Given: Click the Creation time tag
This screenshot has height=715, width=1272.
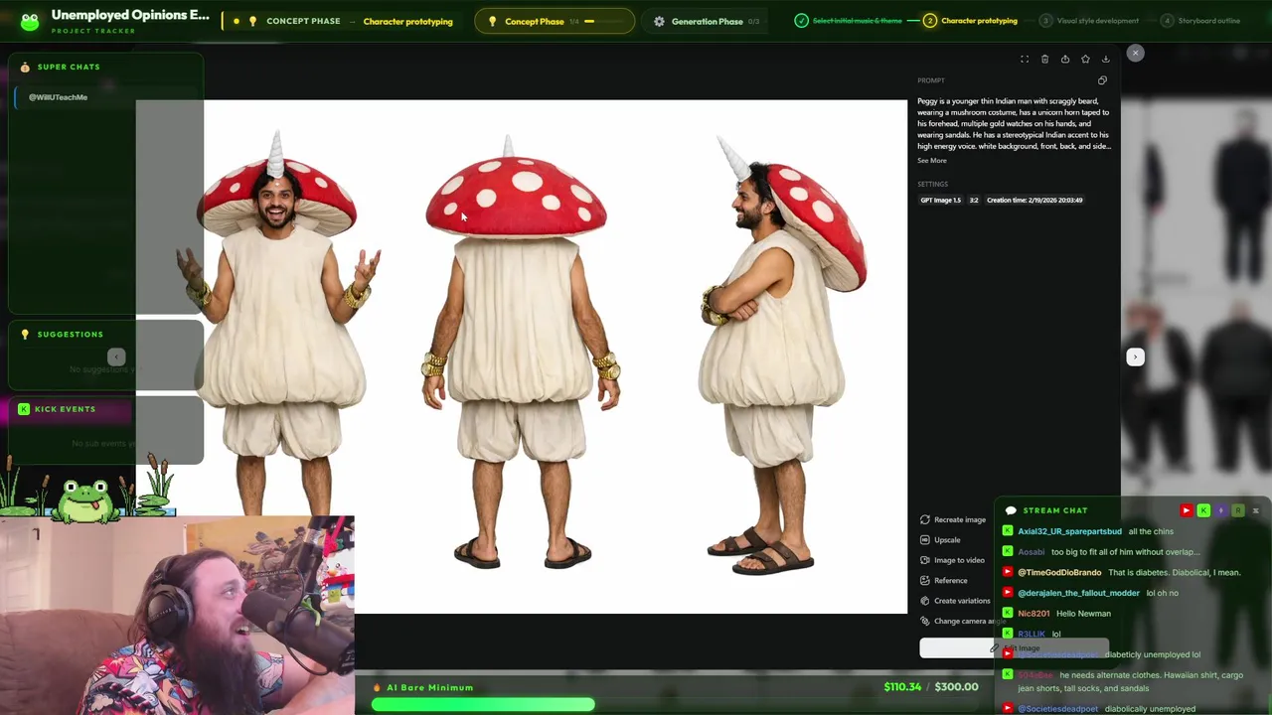Looking at the screenshot, I should coord(1034,201).
